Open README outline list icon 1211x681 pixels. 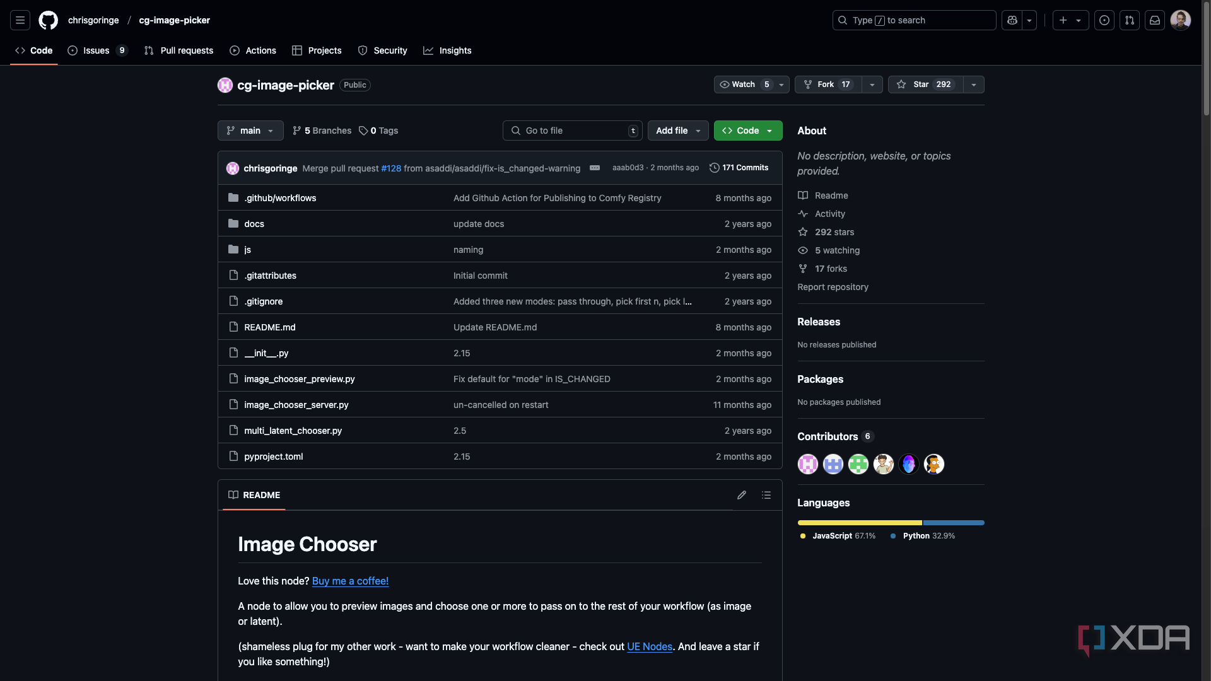click(x=766, y=495)
